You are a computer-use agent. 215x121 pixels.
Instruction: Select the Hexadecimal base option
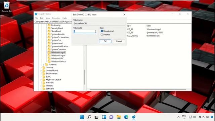coord(102,31)
